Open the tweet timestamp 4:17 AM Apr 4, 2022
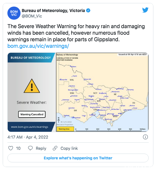Screen dimensions: 155x170 tap(28, 137)
